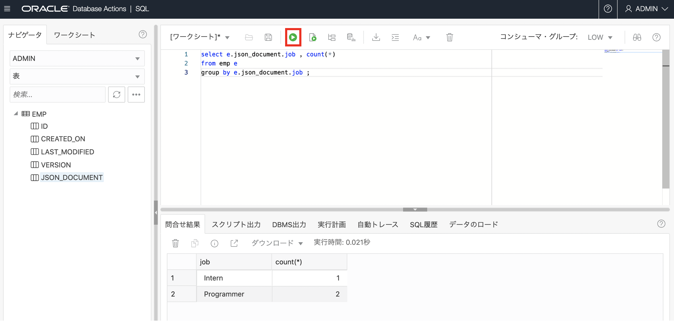This screenshot has width=674, height=333.
Task: Click the Run Script icon
Action: 313,37
